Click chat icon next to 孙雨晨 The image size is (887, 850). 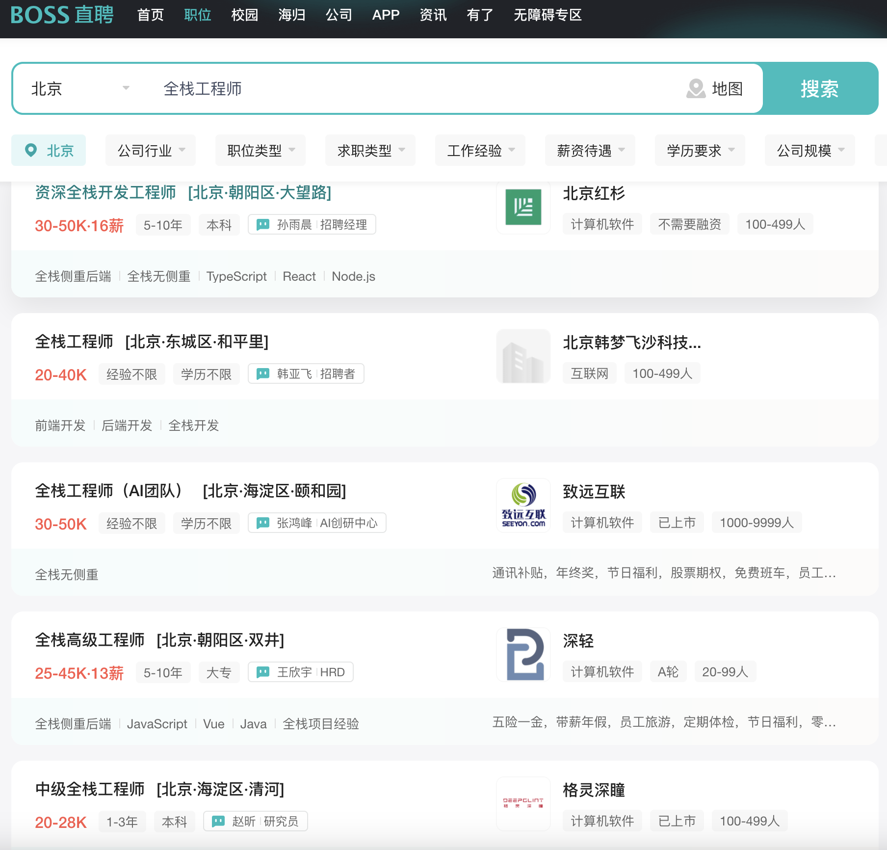(263, 225)
